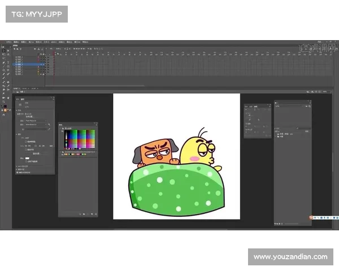Open the ActionScript 3.0 script dropdown

click(36, 124)
